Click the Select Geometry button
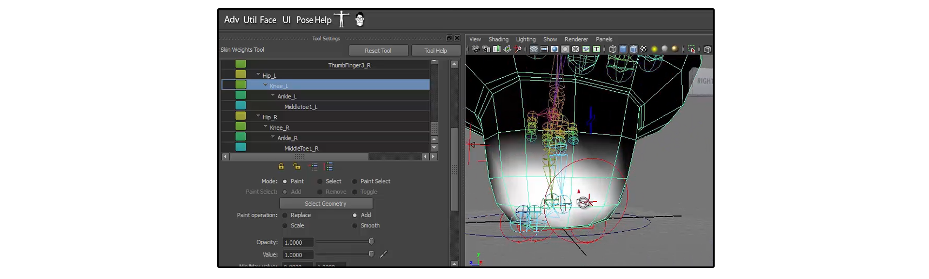 point(326,204)
